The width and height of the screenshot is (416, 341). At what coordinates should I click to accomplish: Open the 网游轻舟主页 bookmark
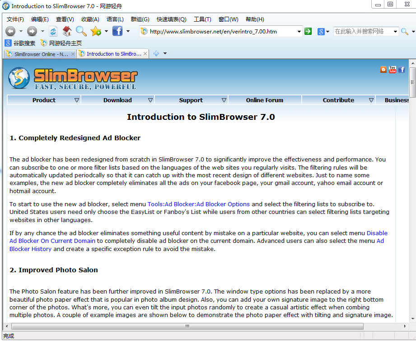tap(61, 43)
